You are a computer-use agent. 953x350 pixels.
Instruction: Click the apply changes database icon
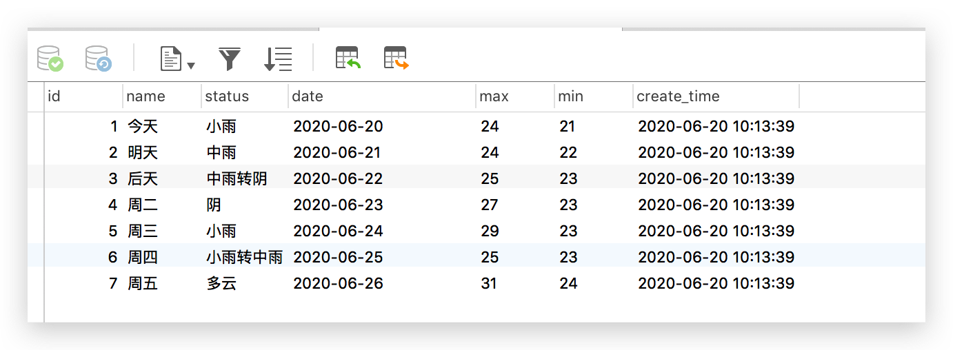[50, 59]
